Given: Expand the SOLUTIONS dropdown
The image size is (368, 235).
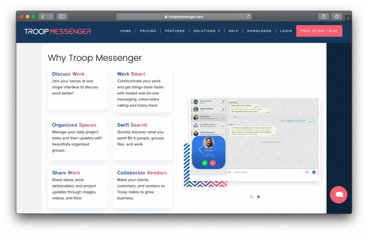Looking at the screenshot, I should tap(207, 31).
